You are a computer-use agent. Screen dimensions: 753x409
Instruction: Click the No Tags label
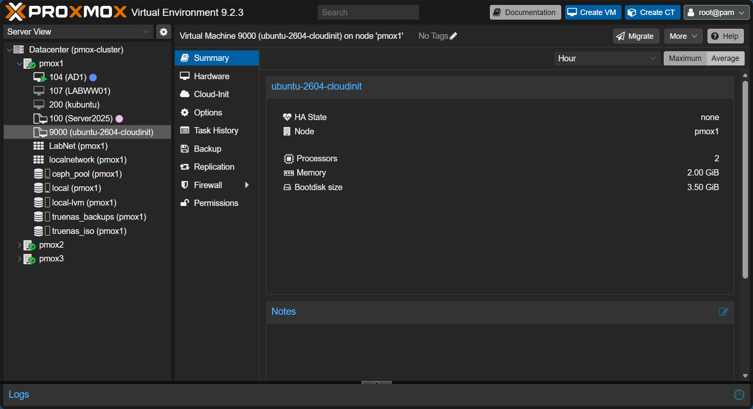tap(433, 36)
